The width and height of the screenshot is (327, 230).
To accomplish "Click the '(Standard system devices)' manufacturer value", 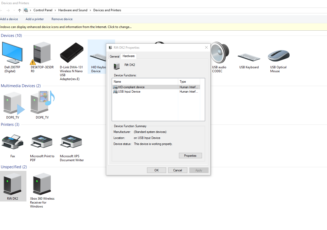I will click(x=150, y=132).
